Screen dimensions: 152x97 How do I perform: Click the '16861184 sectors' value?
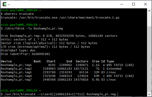pyautogui.click(x=103, y=36)
